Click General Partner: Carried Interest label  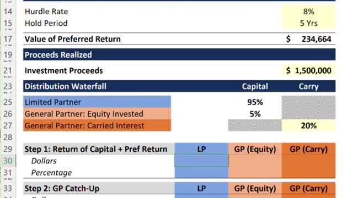(x=97, y=125)
